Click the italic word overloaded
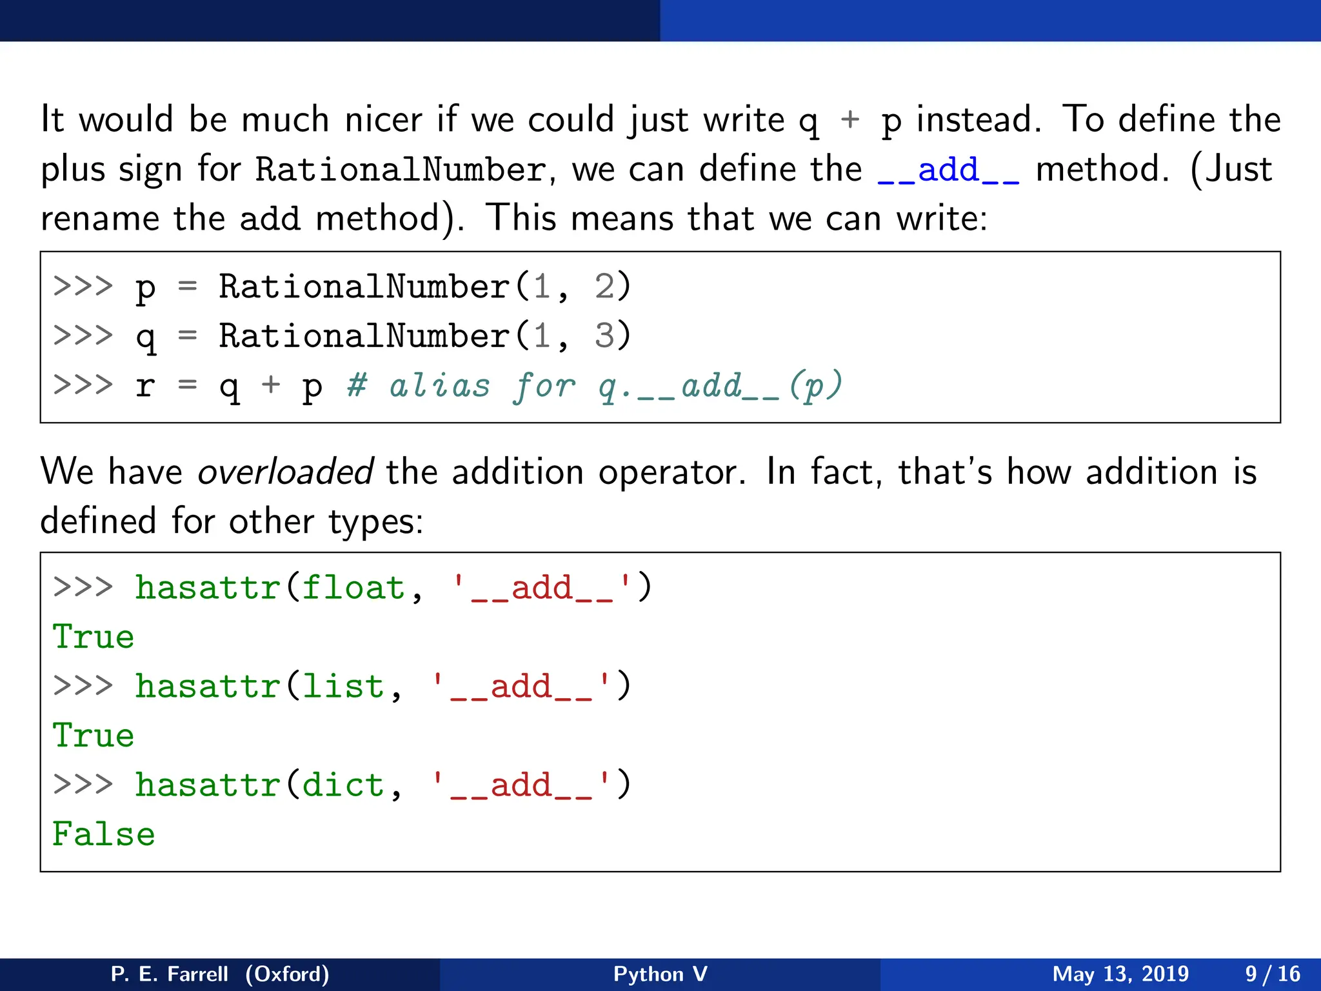1321x991 pixels. 285,471
